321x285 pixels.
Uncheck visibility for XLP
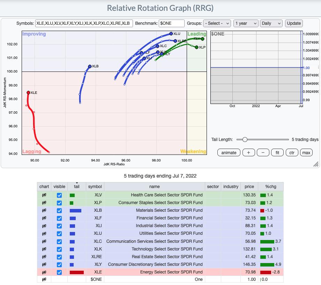(x=59, y=203)
